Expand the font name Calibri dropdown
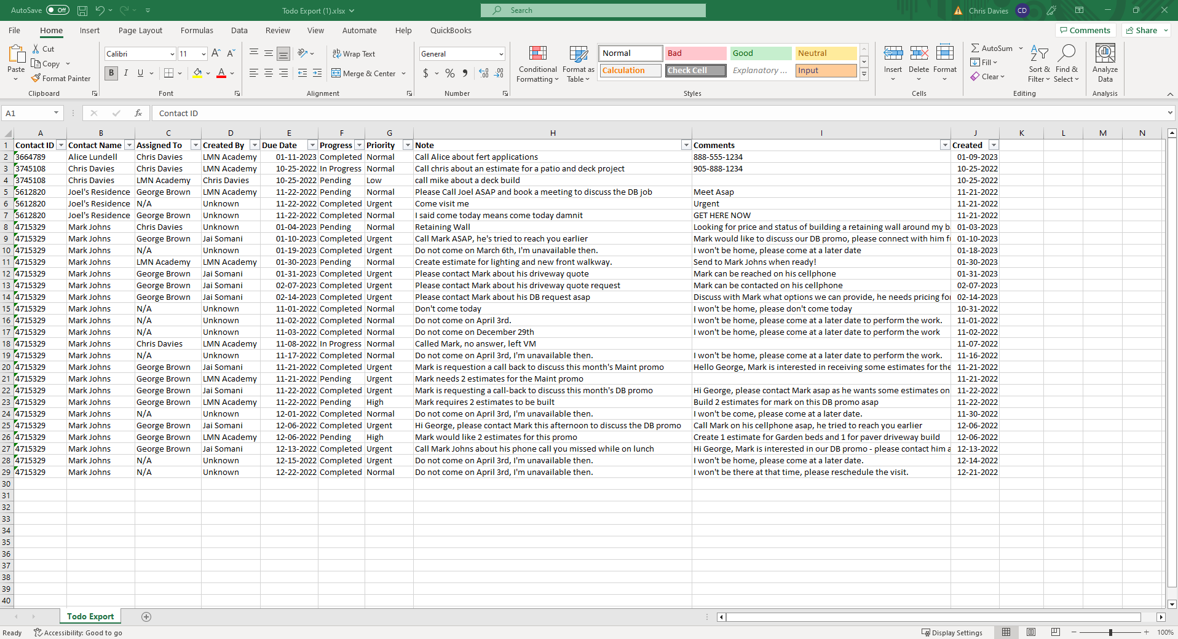The image size is (1178, 639). click(x=172, y=54)
